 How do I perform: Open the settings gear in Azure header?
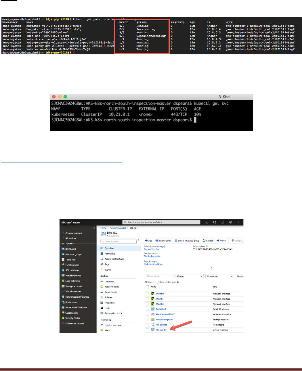pos(231,222)
